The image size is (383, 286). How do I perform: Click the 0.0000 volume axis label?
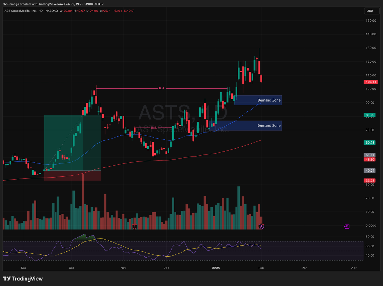coord(370,225)
